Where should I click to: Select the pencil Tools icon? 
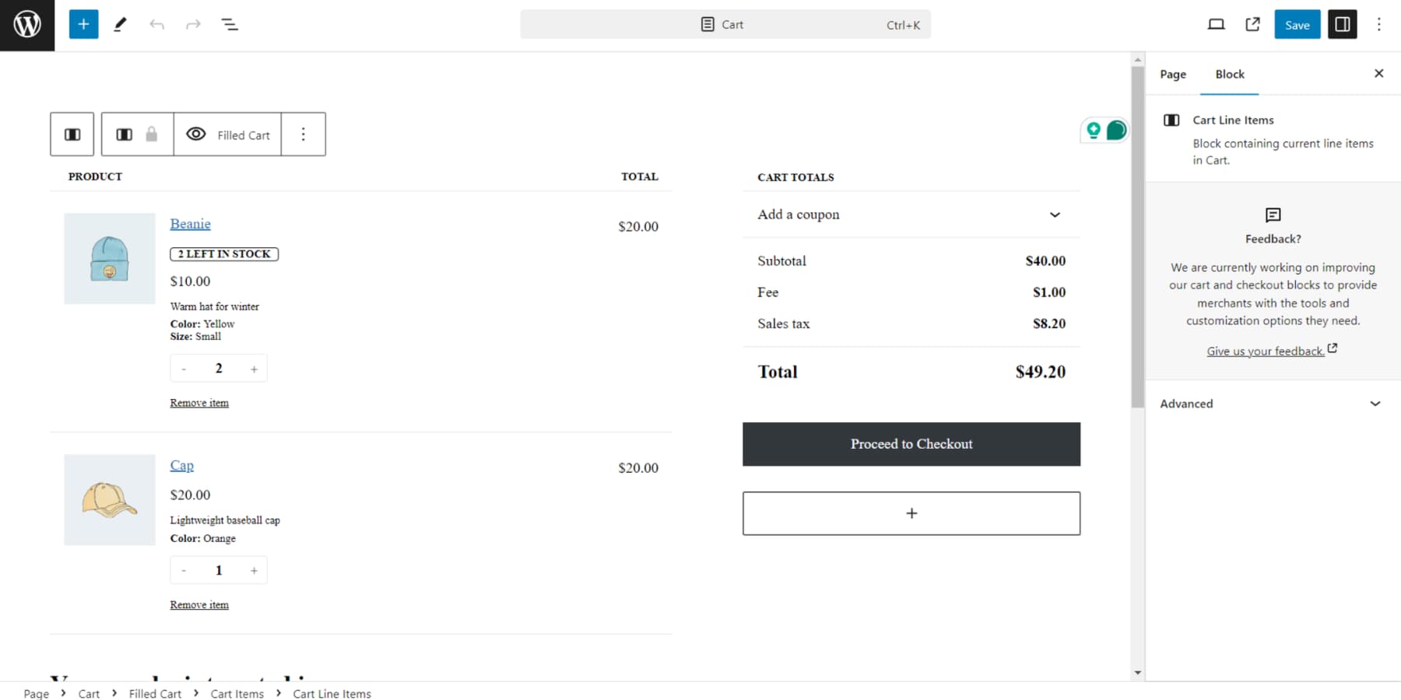pos(120,25)
